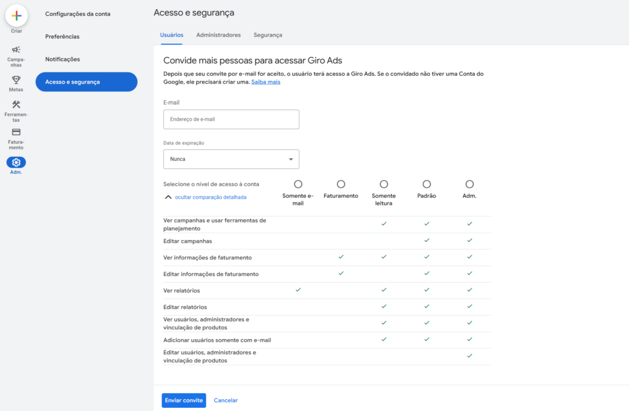629x411 pixels.
Task: Click 'Ver informações de faturamento' row label
Action: click(x=208, y=257)
